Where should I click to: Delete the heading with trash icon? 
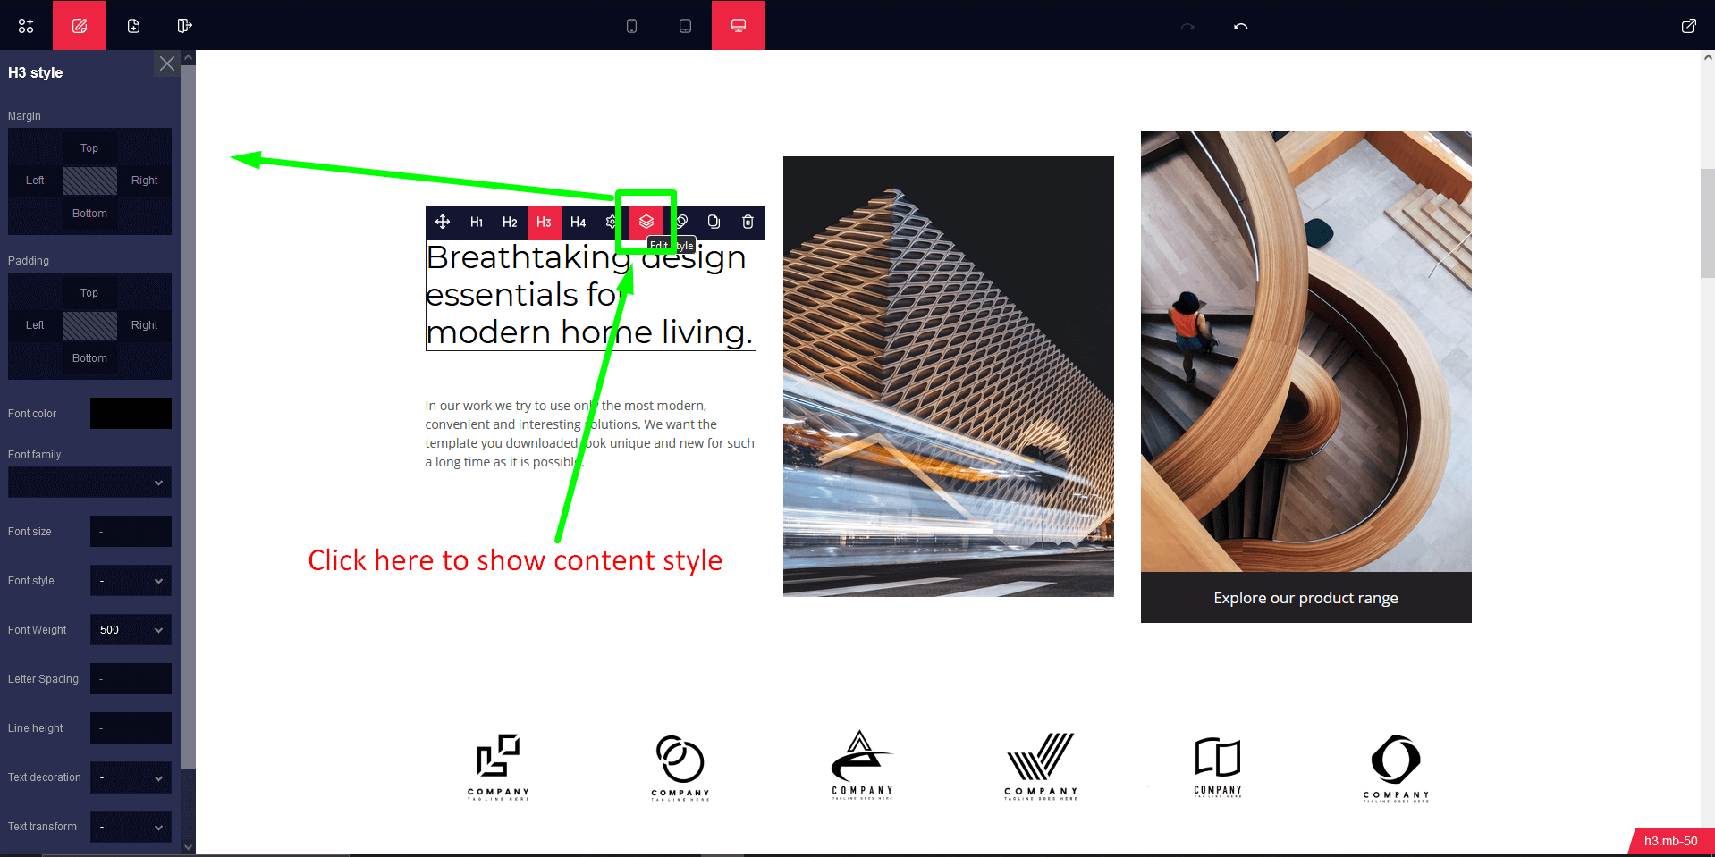pyautogui.click(x=748, y=222)
